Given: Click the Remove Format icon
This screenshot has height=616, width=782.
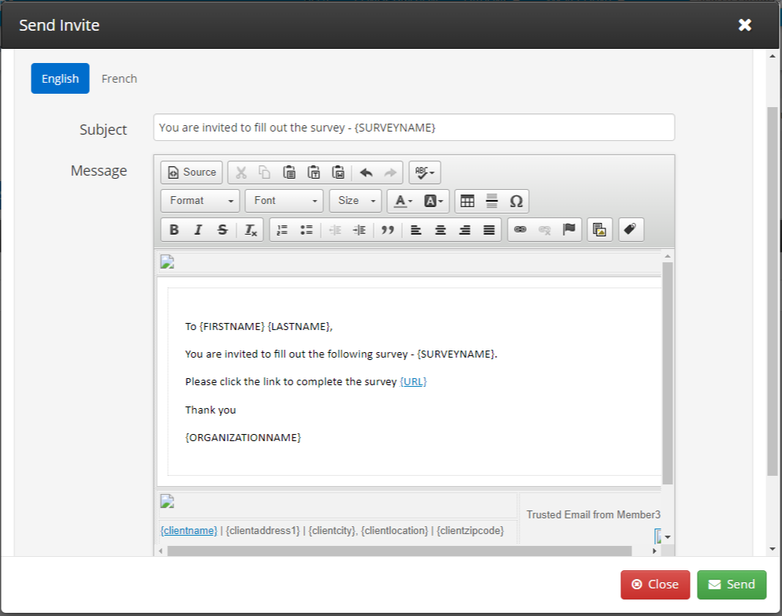Looking at the screenshot, I should 251,230.
